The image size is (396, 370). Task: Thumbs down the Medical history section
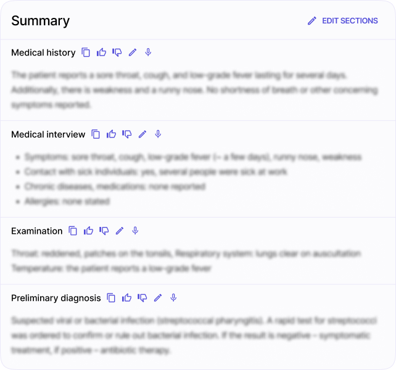tap(117, 52)
